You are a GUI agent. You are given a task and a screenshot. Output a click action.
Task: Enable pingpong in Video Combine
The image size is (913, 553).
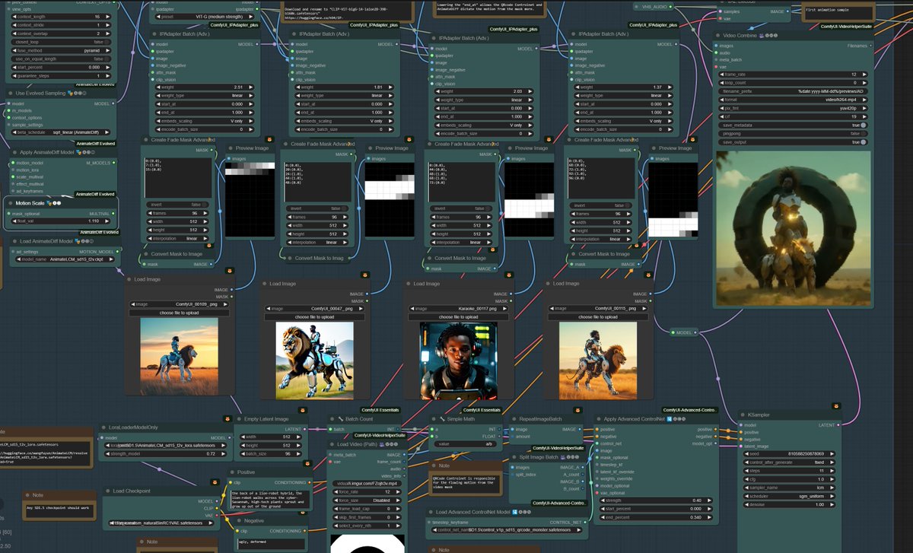pyautogui.click(x=793, y=133)
